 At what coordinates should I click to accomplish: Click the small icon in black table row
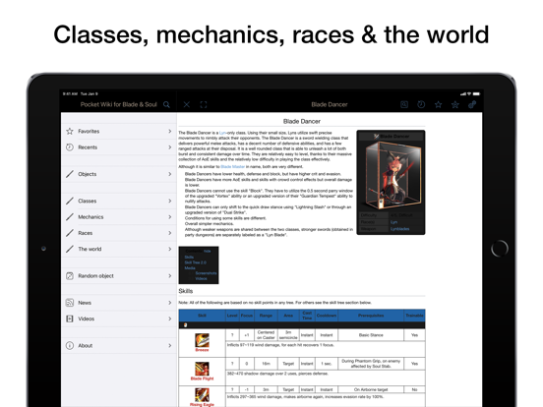(185, 325)
